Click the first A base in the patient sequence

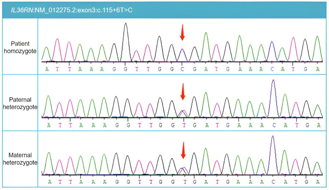[47, 68]
